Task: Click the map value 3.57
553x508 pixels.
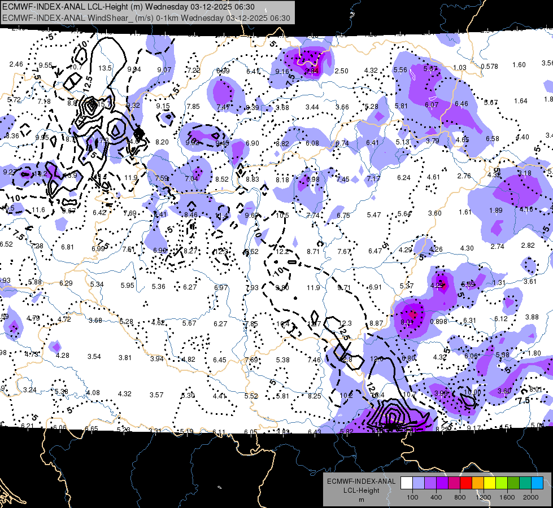Action: tap(156, 395)
